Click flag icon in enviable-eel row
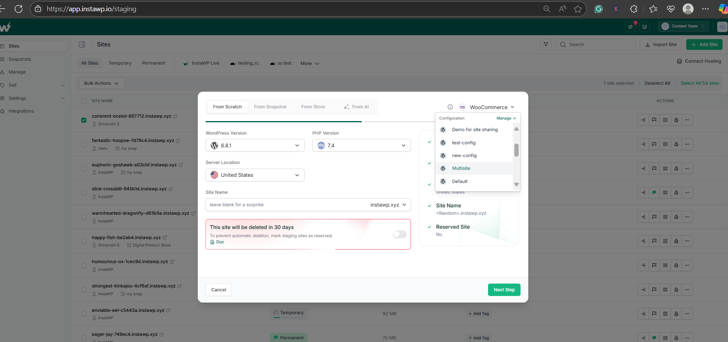The height and width of the screenshot is (342, 728). click(654, 314)
